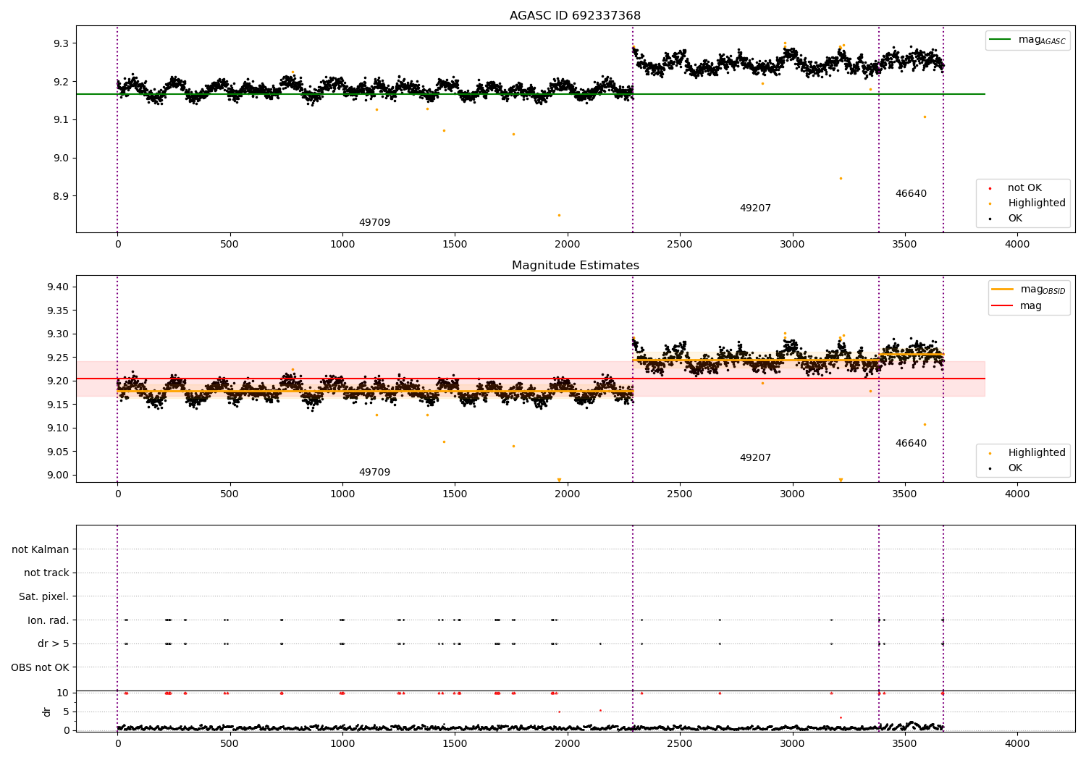
Task: Click 'Highlighted' legend entry in Magnitude Estimates plot
Action: [1028, 453]
